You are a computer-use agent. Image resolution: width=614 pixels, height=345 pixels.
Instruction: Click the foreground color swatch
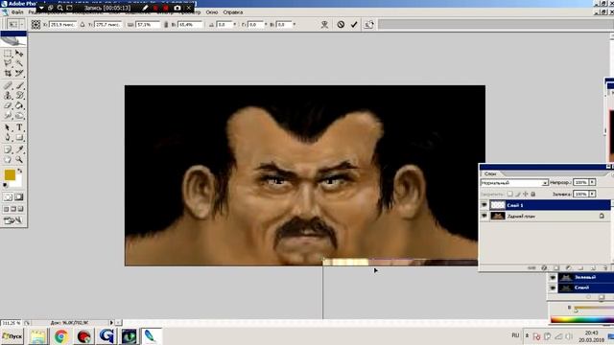click(x=10, y=174)
